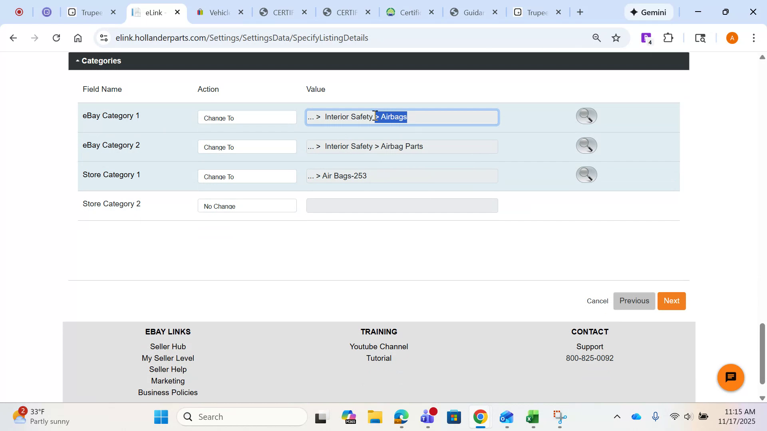Bookmark the page with the star icon
The height and width of the screenshot is (431, 767).
pos(616,38)
